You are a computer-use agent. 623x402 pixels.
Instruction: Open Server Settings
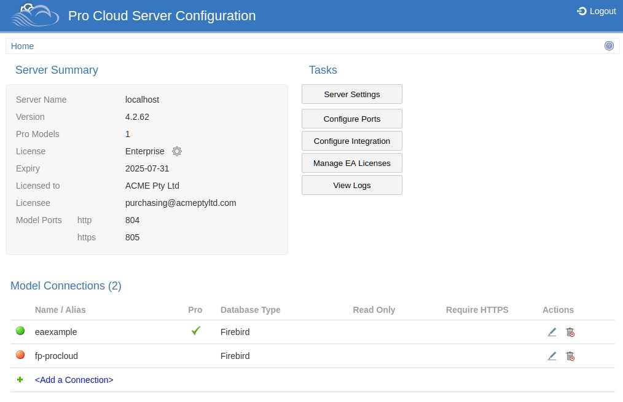(x=351, y=95)
